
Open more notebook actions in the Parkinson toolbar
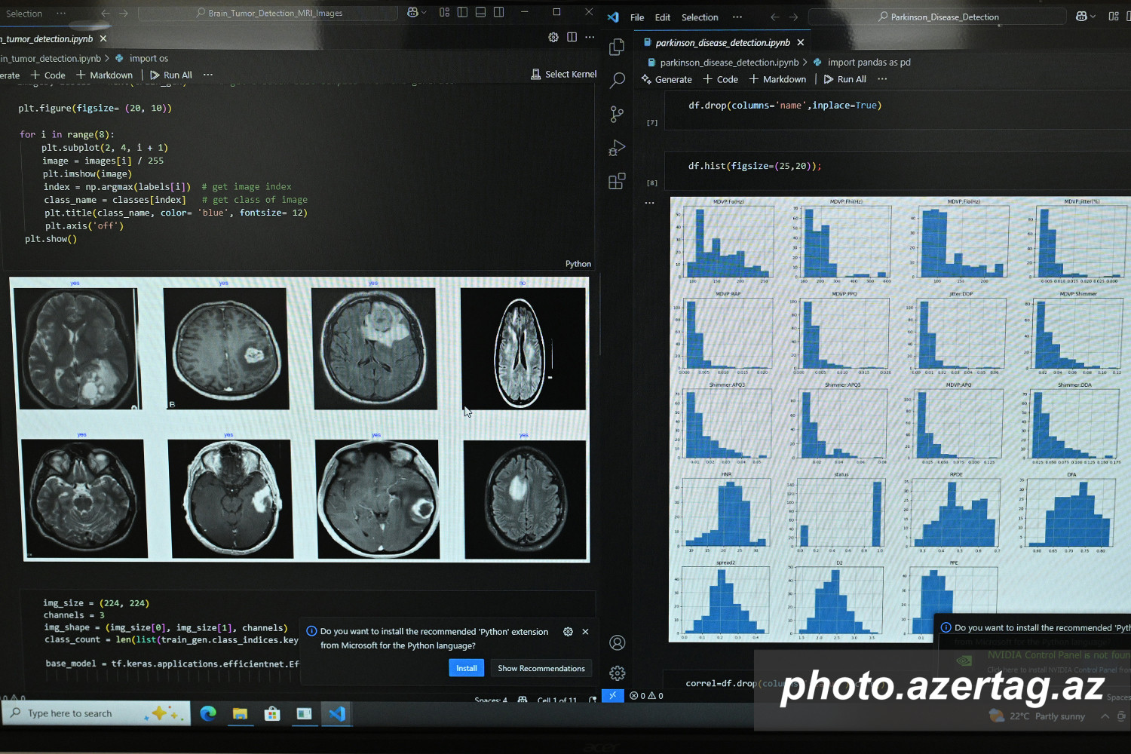tap(882, 79)
